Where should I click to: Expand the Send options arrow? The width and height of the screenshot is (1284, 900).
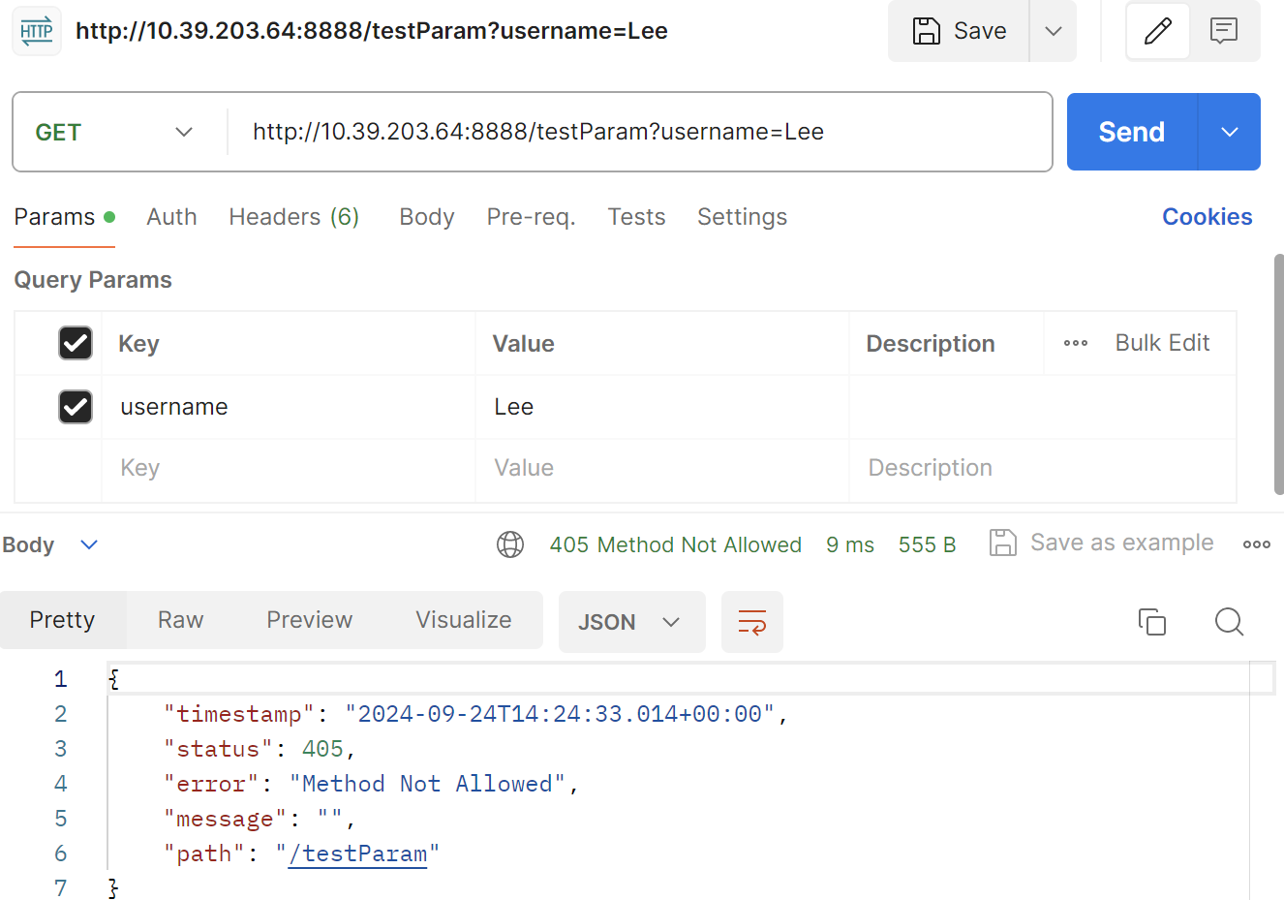(1230, 132)
